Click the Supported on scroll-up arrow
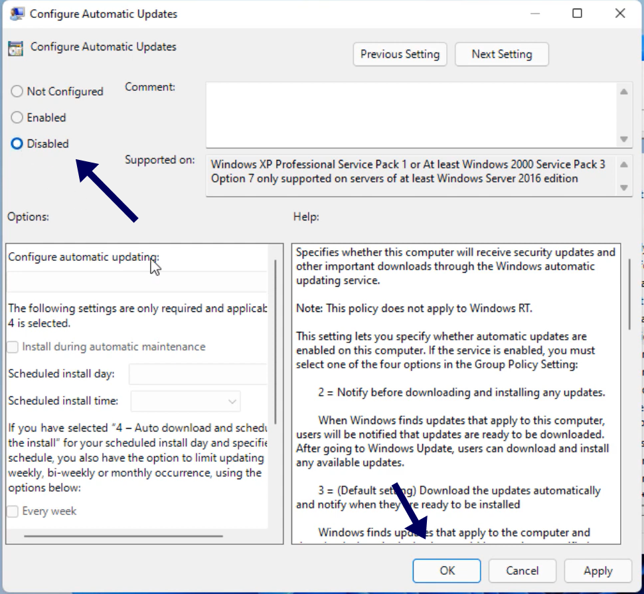The image size is (644, 594). click(623, 163)
